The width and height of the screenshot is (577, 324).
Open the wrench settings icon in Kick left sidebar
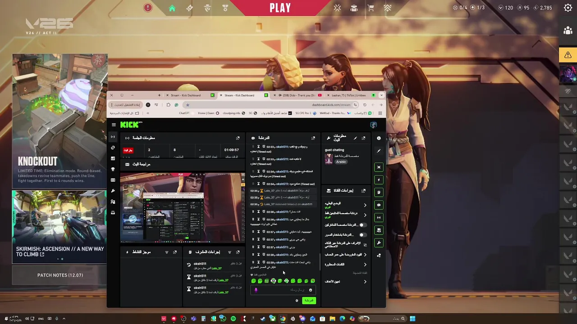pos(113,191)
